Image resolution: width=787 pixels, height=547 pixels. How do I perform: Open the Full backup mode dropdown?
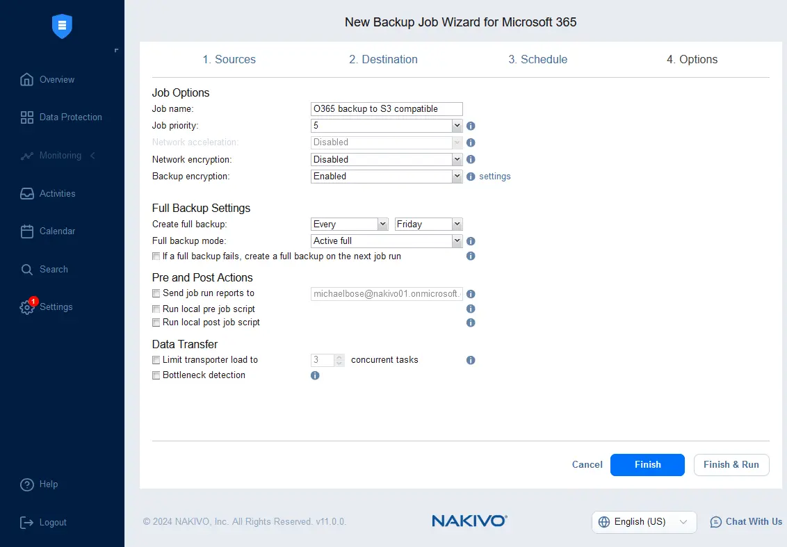387,241
